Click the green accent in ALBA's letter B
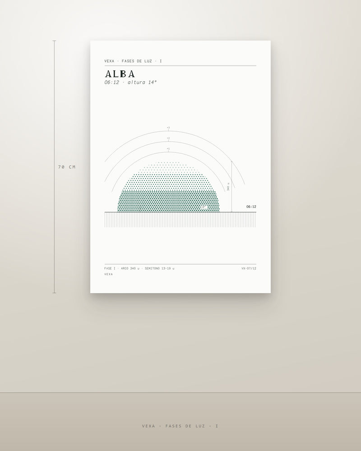This screenshot has height=451, width=361. [x=121, y=74]
